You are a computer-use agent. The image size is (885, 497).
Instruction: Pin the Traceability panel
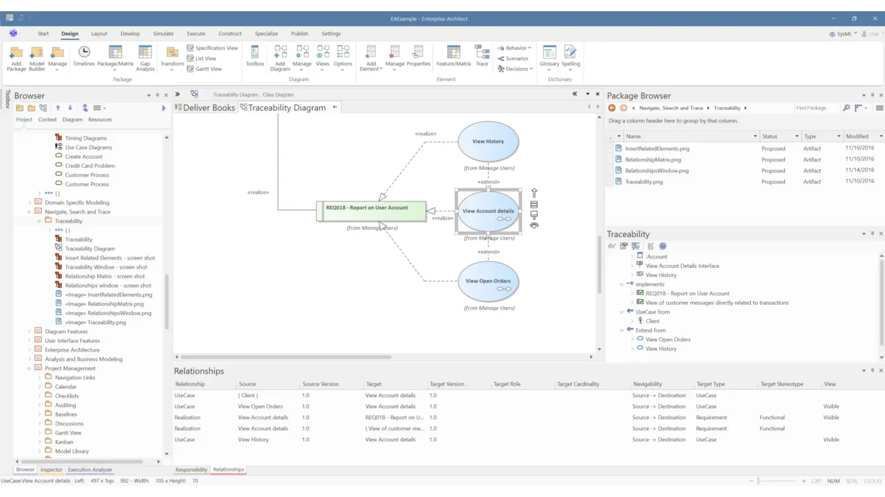point(872,234)
